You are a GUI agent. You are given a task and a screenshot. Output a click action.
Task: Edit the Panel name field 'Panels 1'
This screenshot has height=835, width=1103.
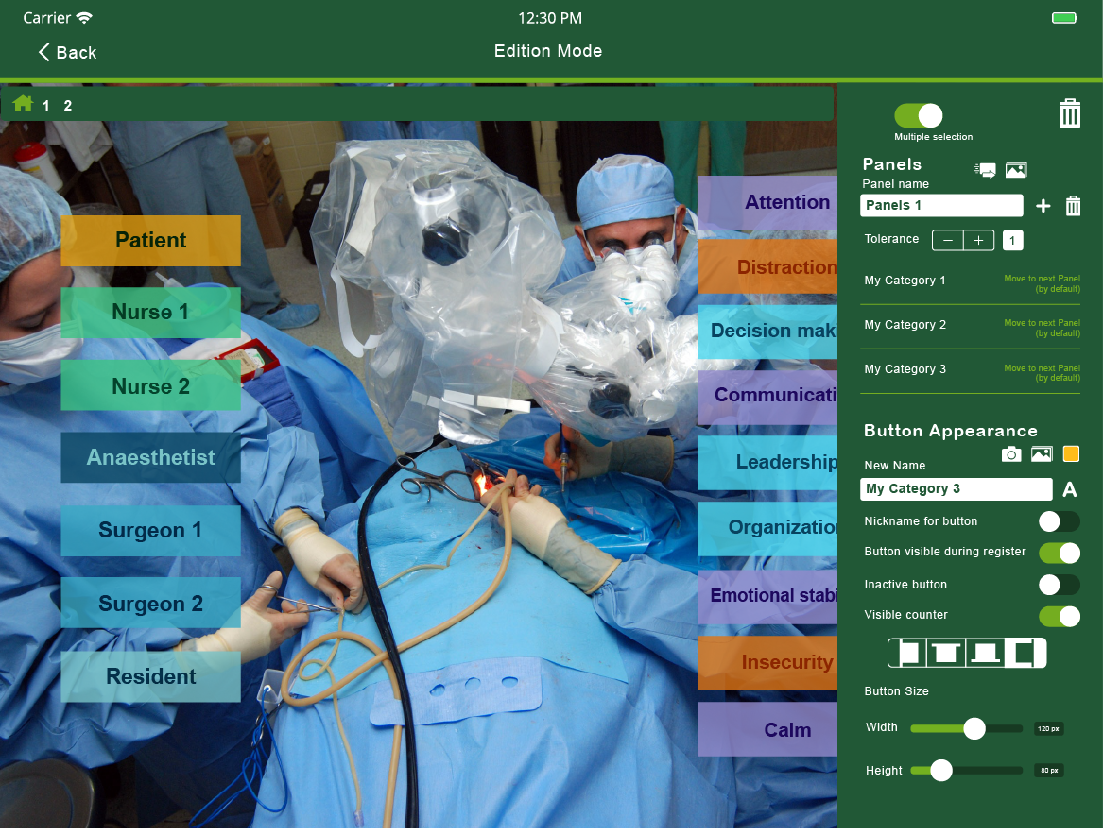(941, 205)
